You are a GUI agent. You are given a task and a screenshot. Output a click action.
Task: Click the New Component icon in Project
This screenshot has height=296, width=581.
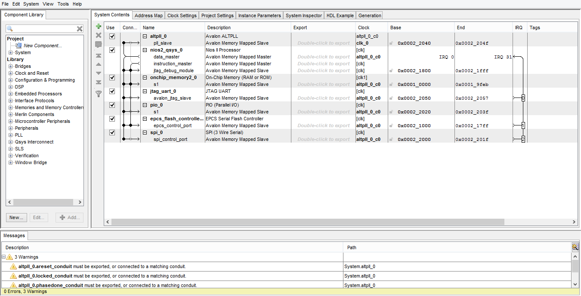coord(19,46)
